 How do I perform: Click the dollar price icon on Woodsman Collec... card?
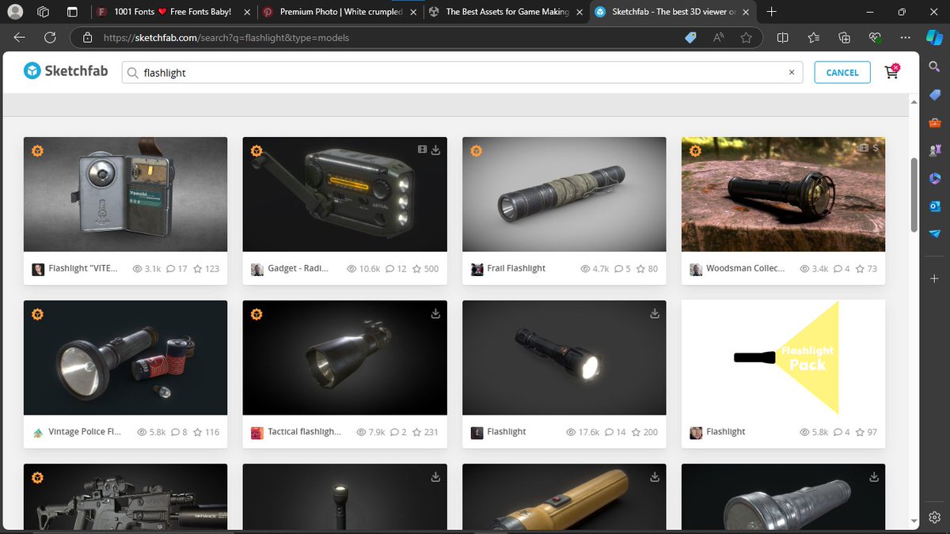(875, 149)
